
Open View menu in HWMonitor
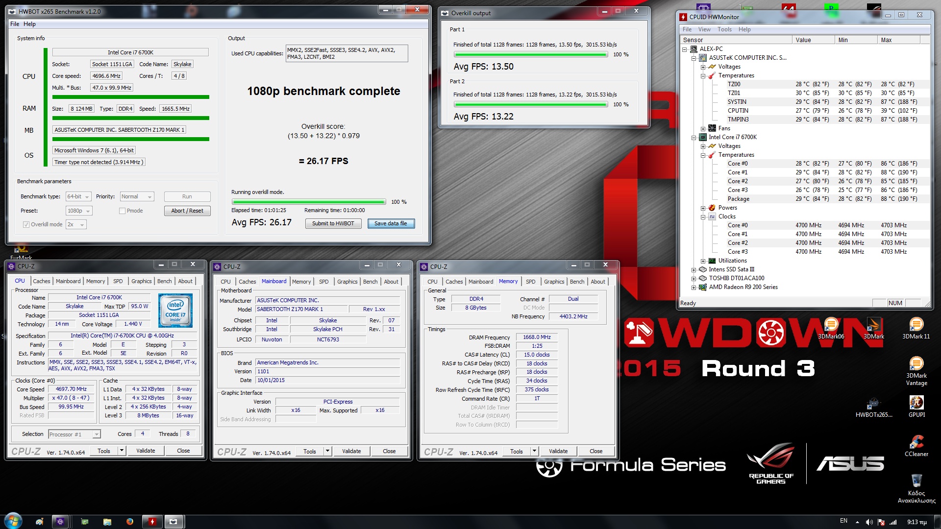click(x=704, y=29)
